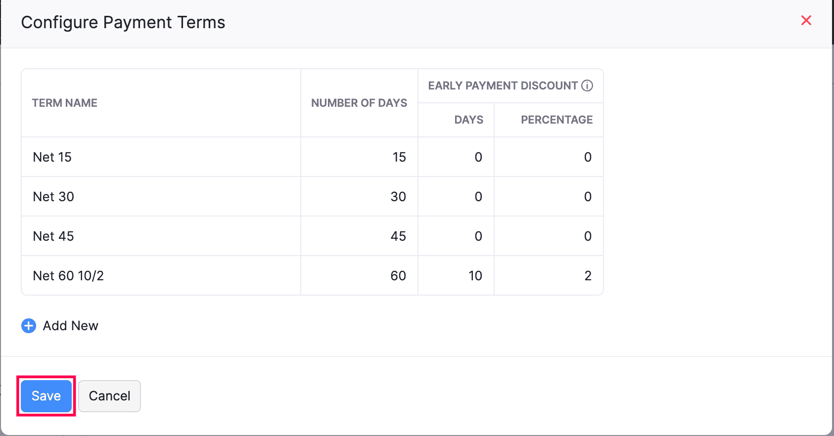The width and height of the screenshot is (834, 436).
Task: Click the blue plus Add New icon
Action: [29, 326]
